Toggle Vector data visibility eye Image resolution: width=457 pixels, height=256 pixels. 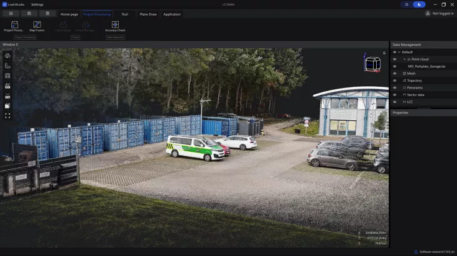pos(395,95)
